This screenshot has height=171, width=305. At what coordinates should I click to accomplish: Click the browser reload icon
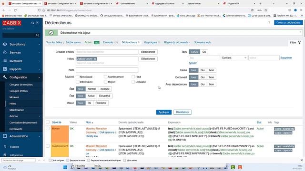point(15,10)
